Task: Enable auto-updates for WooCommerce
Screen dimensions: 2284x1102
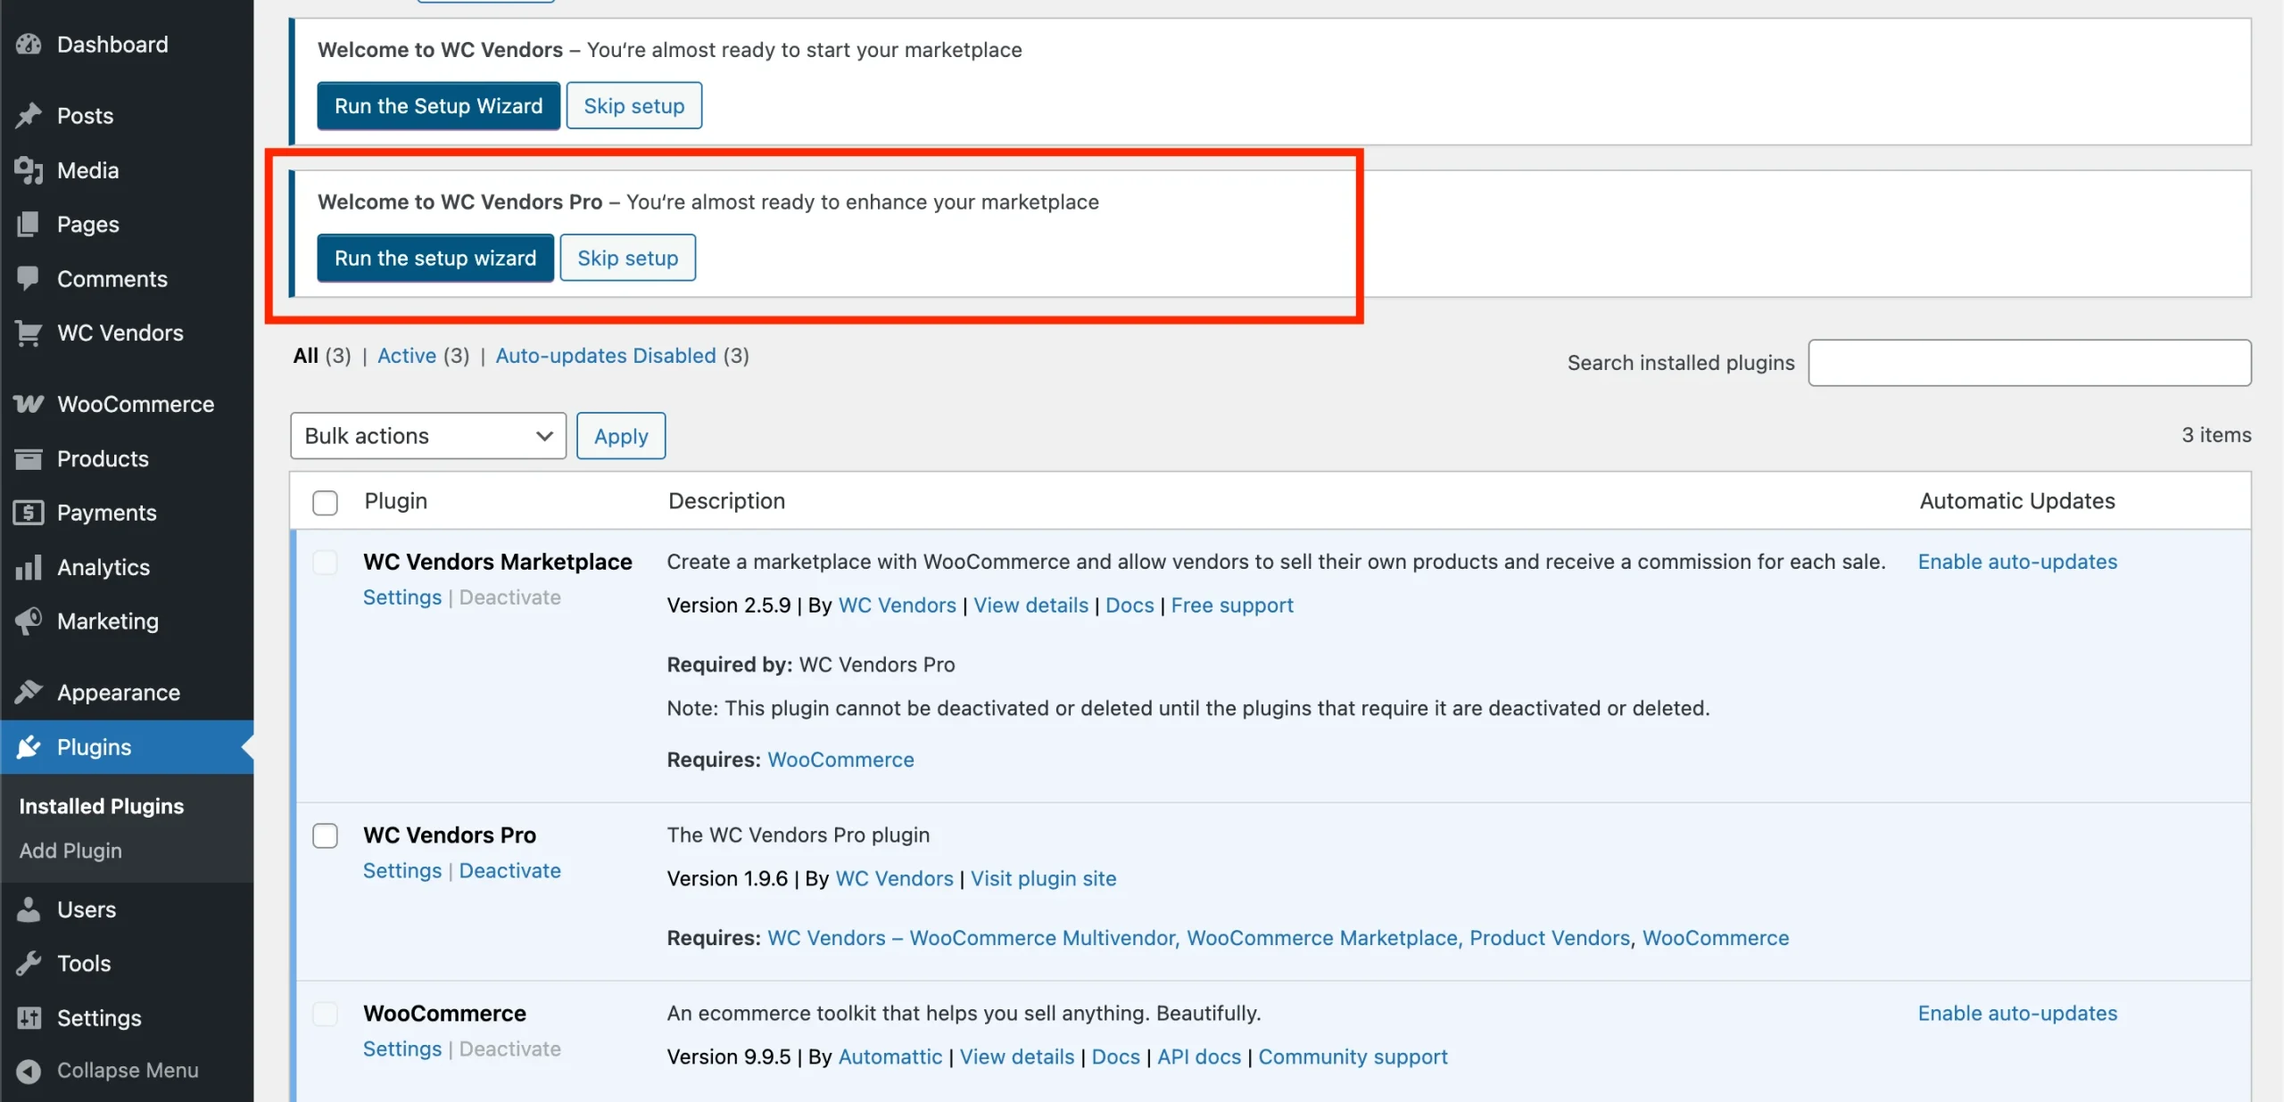Action: [x=2018, y=1014]
